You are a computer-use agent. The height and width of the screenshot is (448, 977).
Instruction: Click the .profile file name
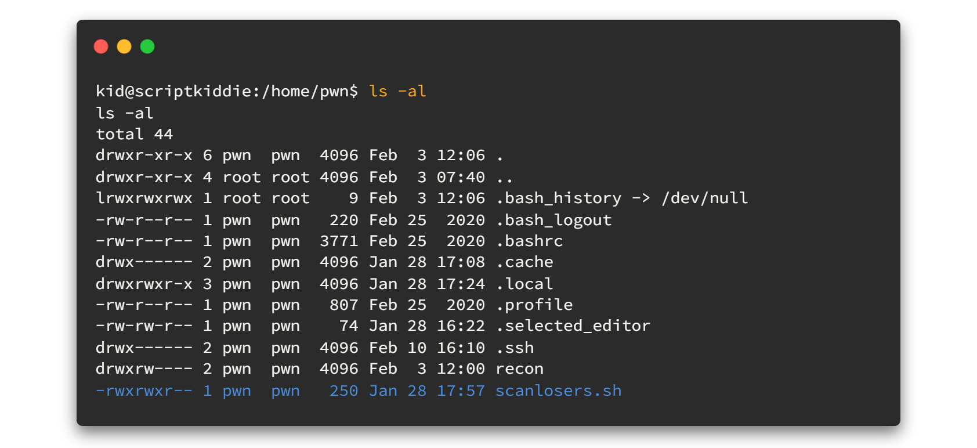coord(534,305)
